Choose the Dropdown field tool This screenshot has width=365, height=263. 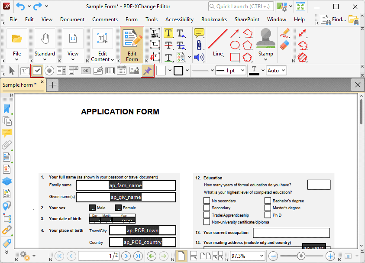pos(74,71)
